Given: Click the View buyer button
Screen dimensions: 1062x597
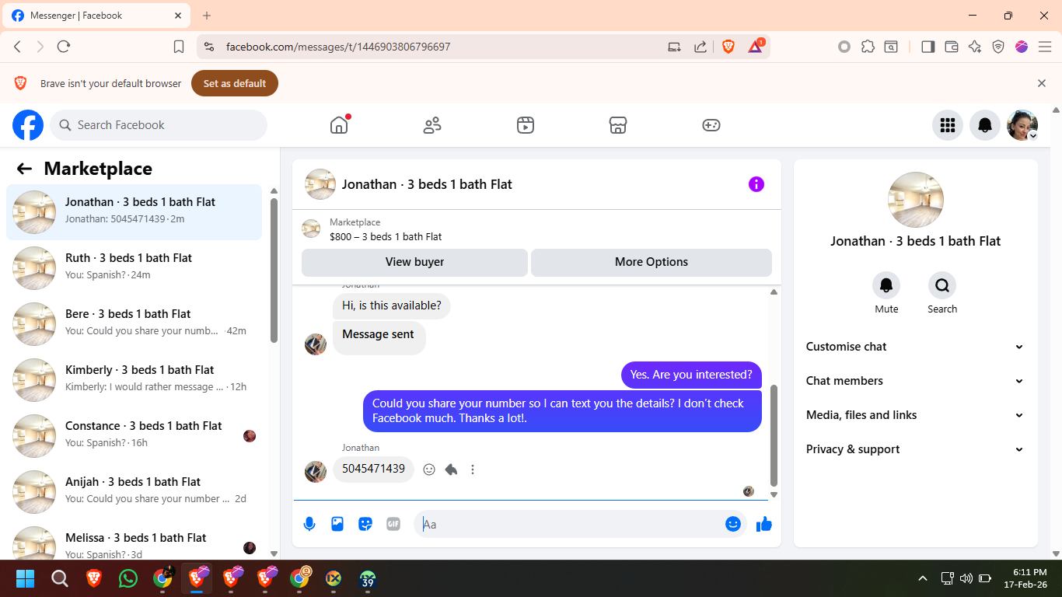Looking at the screenshot, I should pos(414,262).
